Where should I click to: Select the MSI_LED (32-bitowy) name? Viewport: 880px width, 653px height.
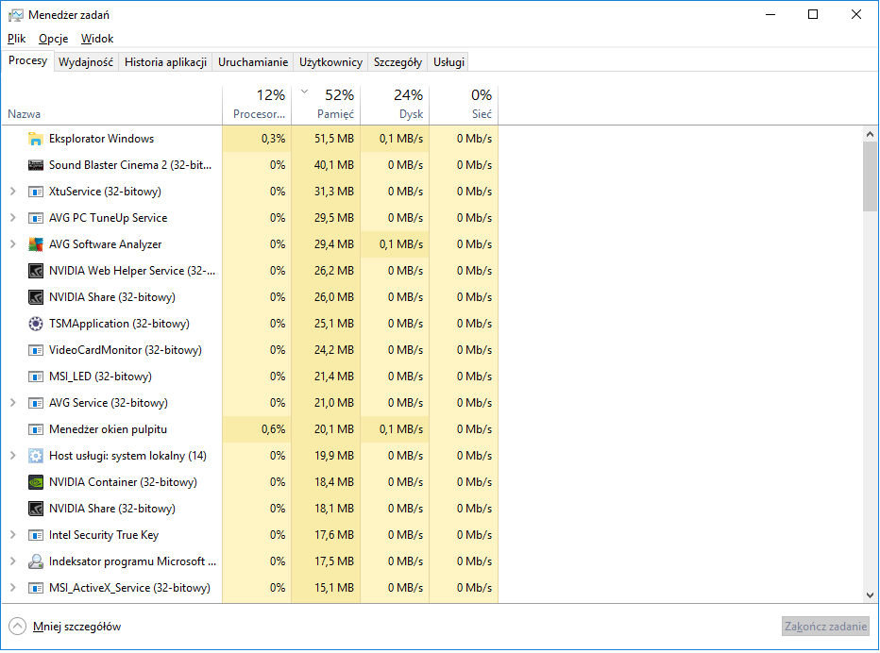click(100, 377)
